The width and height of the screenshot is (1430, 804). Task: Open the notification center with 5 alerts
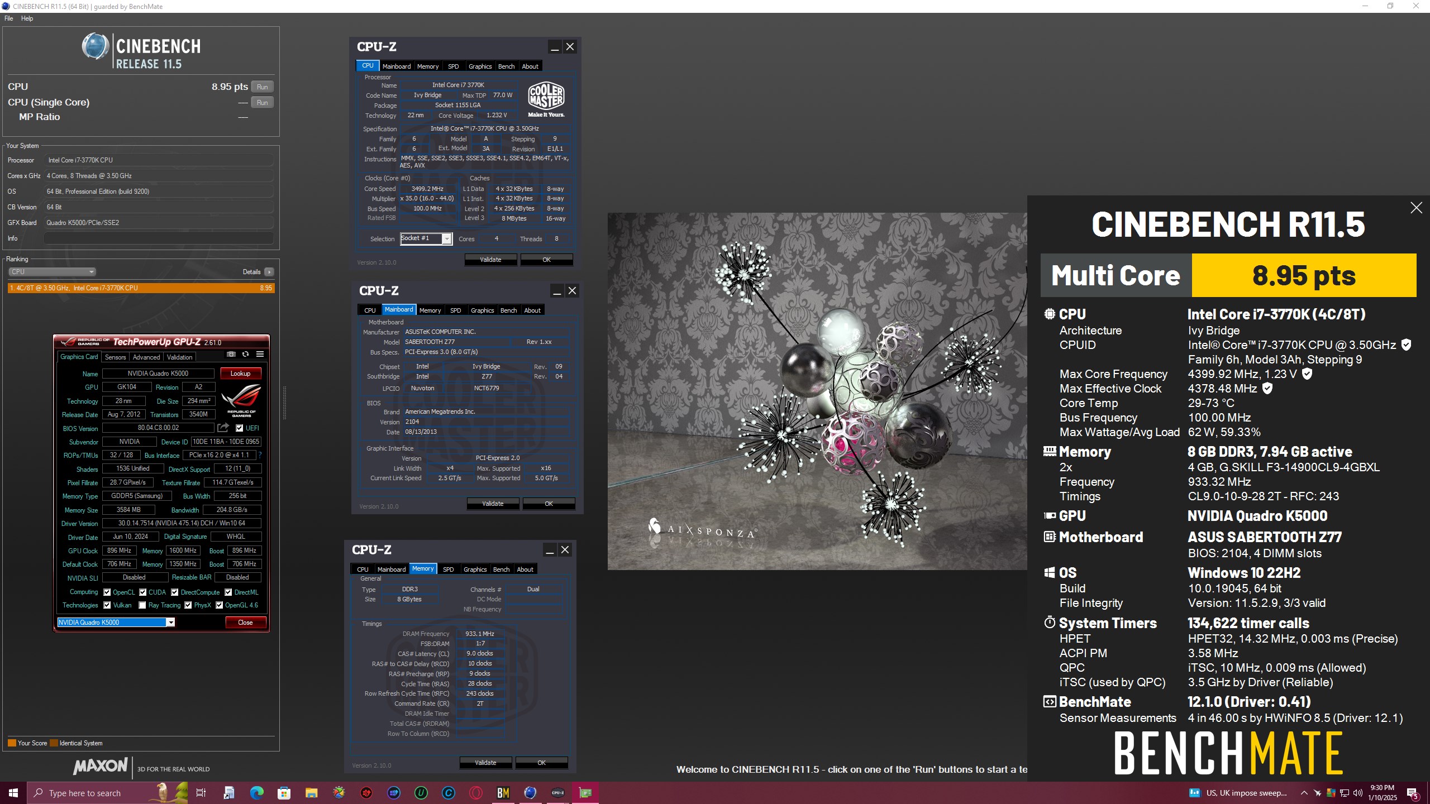click(1413, 793)
